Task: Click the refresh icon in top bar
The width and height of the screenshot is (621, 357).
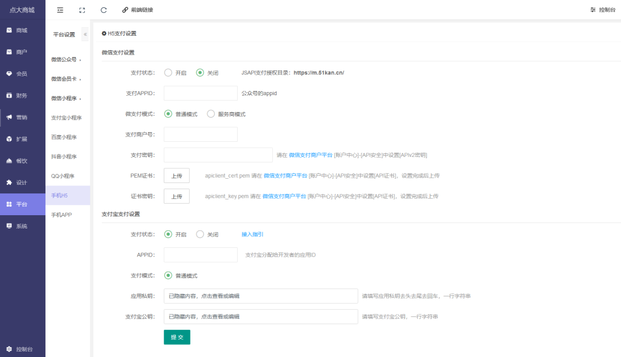Action: pos(104,10)
